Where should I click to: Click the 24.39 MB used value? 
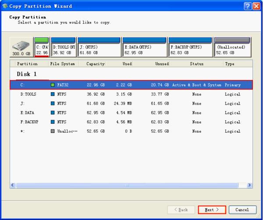coord(123,103)
